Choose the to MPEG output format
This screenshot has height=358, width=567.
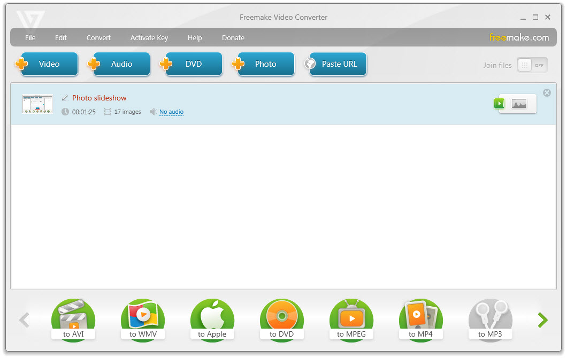pyautogui.click(x=351, y=320)
